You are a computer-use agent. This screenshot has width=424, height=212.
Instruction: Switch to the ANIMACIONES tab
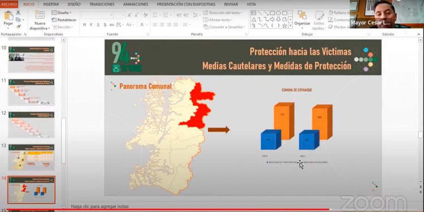click(x=136, y=5)
